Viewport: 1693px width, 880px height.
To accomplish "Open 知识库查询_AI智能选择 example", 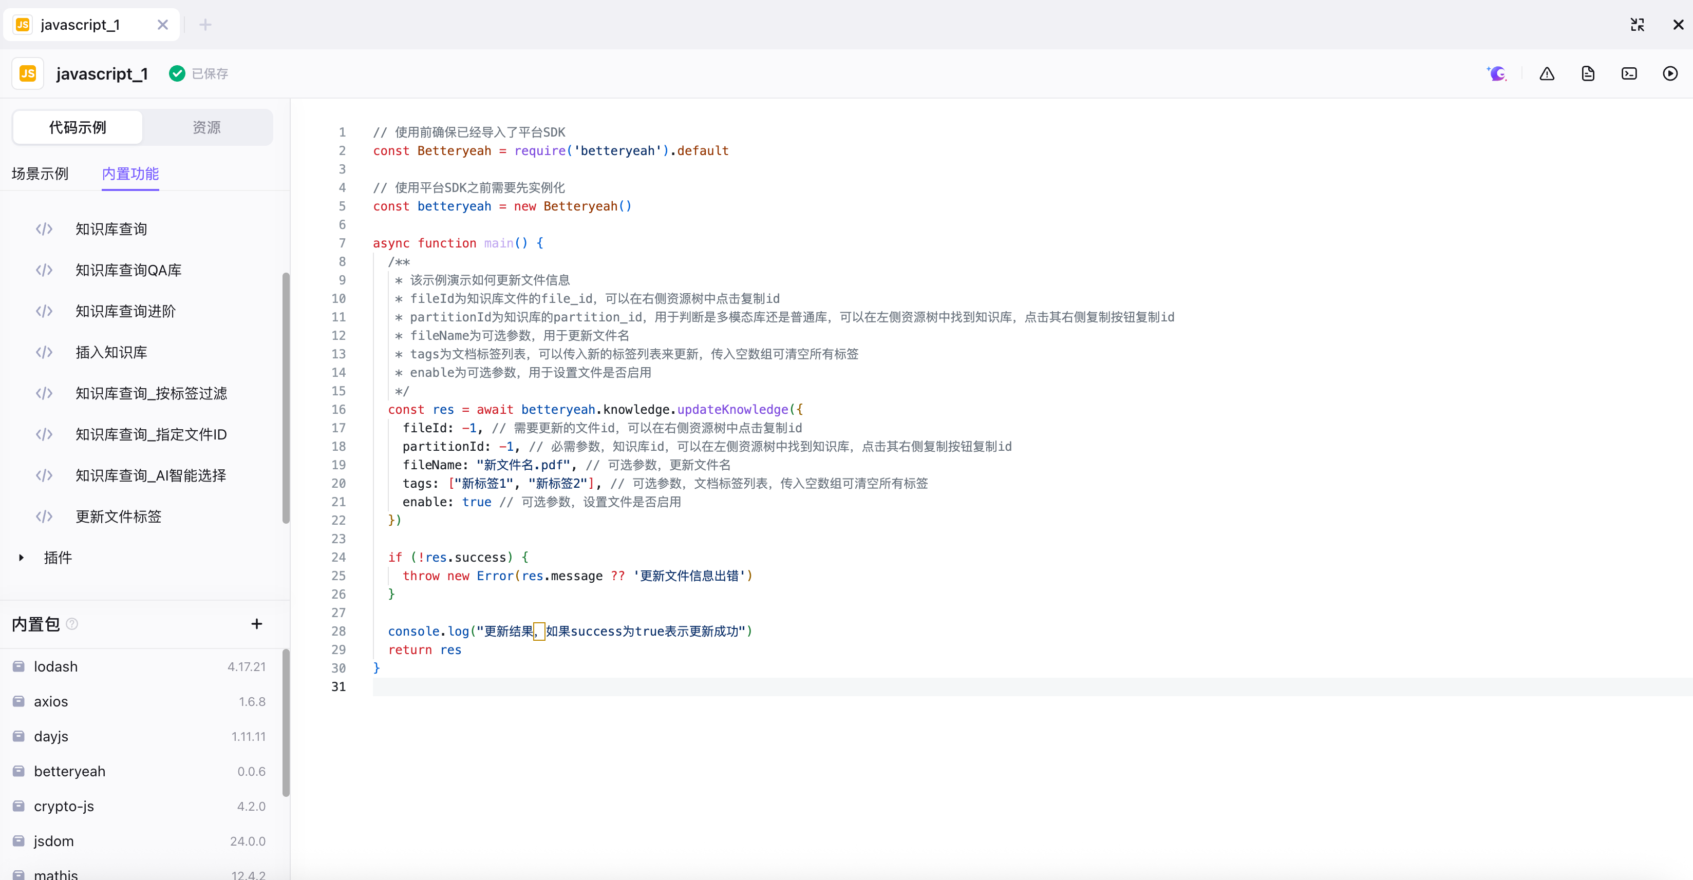I will pyautogui.click(x=151, y=475).
